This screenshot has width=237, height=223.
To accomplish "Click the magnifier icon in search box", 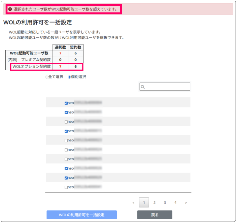I will (x=143, y=87).
